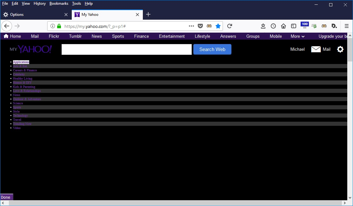Open the Answers nav link

click(228, 36)
